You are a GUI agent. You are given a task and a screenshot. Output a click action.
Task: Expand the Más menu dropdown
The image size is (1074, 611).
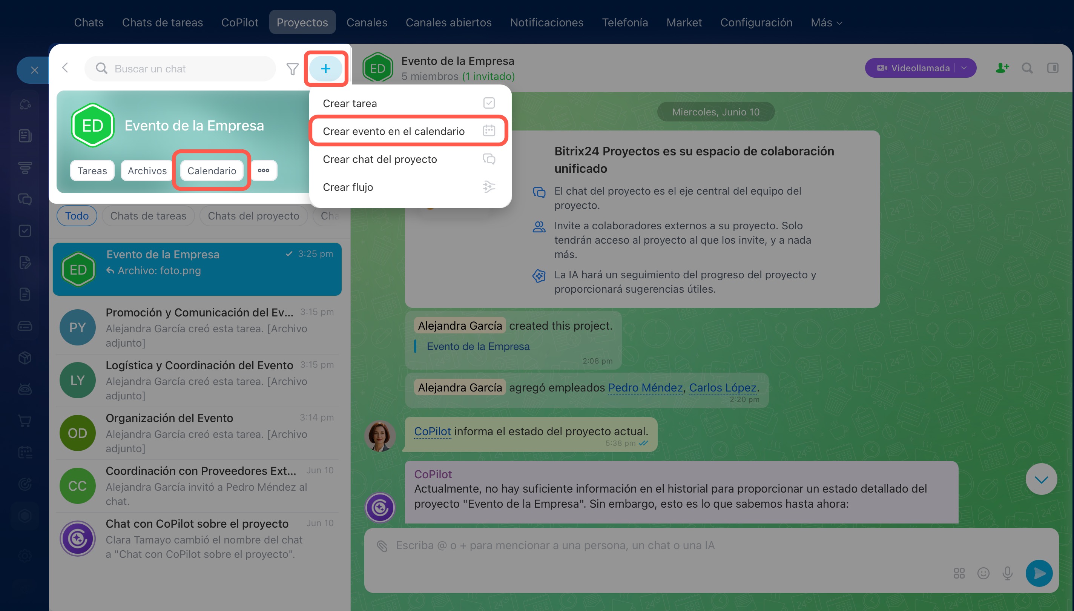(x=826, y=23)
